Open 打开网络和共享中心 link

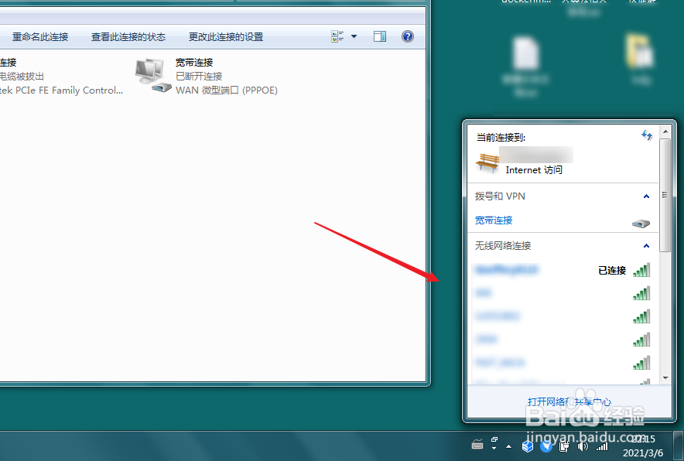pos(569,401)
